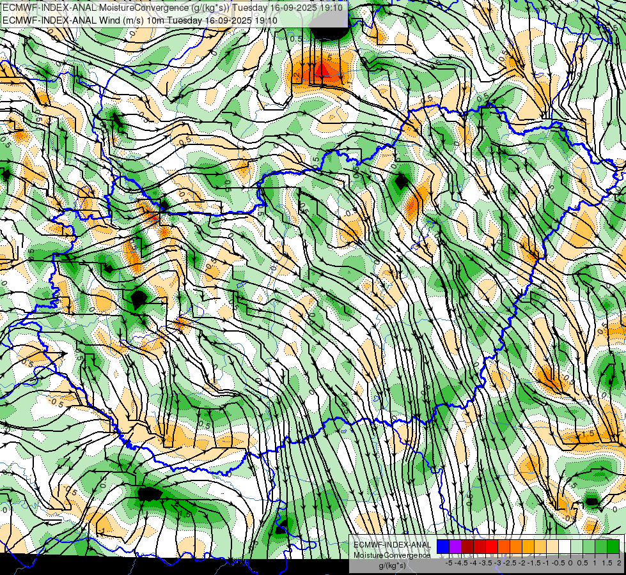Select legend swatch between -2.5 and -2
This screenshot has width=626, height=575.
point(516,547)
